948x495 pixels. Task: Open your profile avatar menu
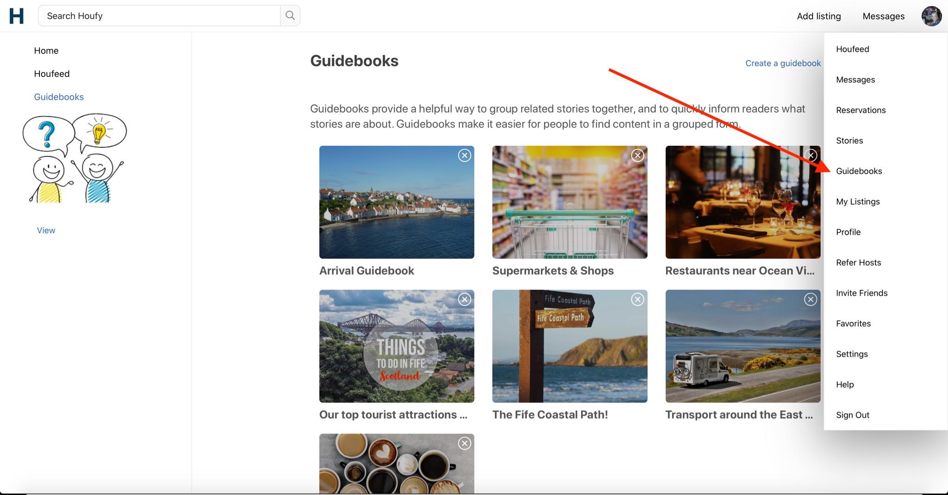pos(932,15)
